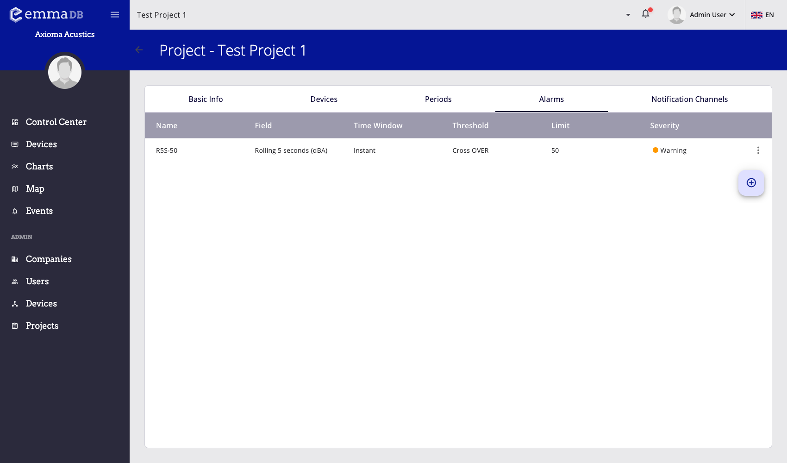Screen dimensions: 787x463
Task: Click the sidebar profile avatar
Action: [65, 72]
